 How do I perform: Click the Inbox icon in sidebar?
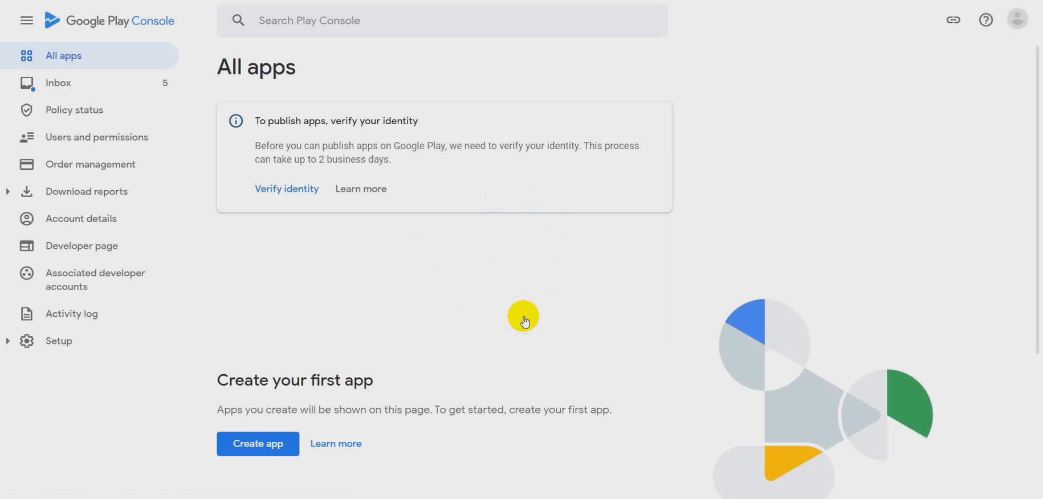pos(27,83)
